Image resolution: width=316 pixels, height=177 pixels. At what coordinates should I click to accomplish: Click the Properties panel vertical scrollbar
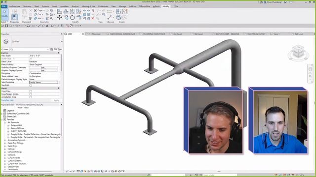click(62, 62)
